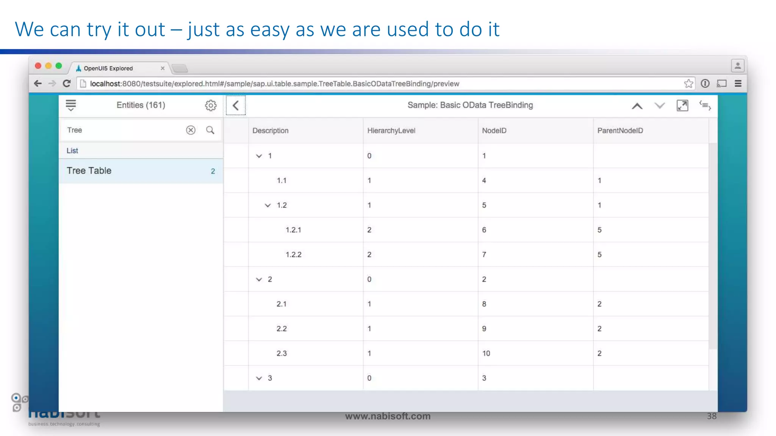The image size is (776, 436).
Task: Click NodeID cell with value 4
Action: click(535, 181)
